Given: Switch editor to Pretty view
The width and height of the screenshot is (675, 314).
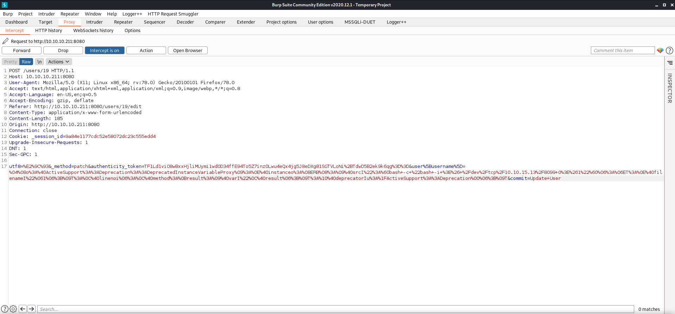Looking at the screenshot, I should pos(11,62).
